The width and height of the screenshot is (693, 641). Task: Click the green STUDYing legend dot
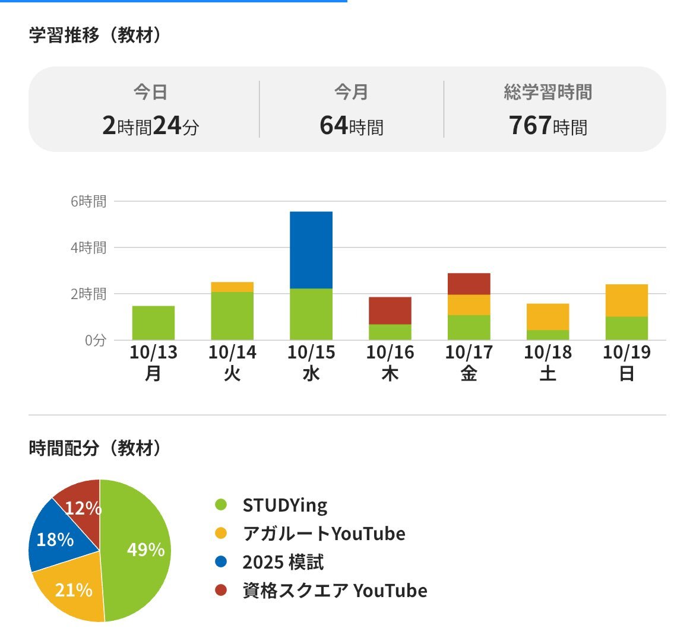[x=220, y=504]
